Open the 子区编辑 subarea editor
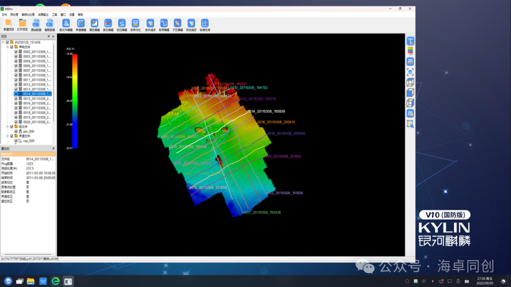The height and width of the screenshot is (287, 511). coord(177,24)
